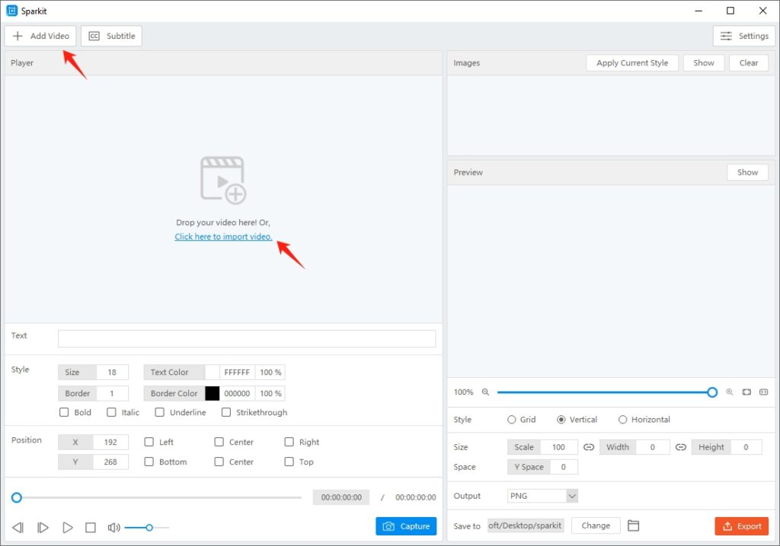780x546 pixels.
Task: Click the zoom in magnifier icon
Action: coord(729,392)
